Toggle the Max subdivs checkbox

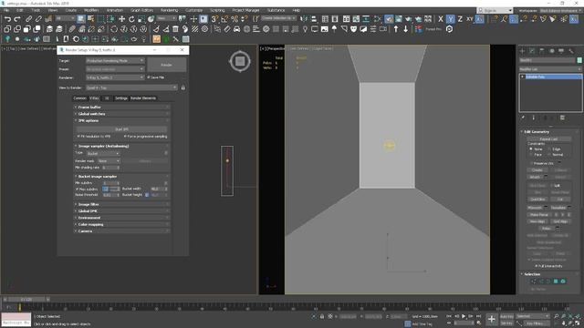coord(77,190)
